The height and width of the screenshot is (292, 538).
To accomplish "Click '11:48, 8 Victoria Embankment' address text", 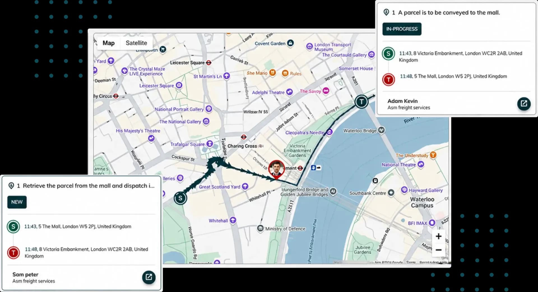I will pyautogui.click(x=86, y=252).
